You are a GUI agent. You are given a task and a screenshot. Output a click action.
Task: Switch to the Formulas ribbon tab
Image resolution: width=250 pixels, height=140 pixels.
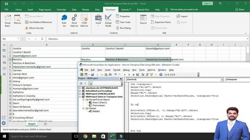pos(61,9)
